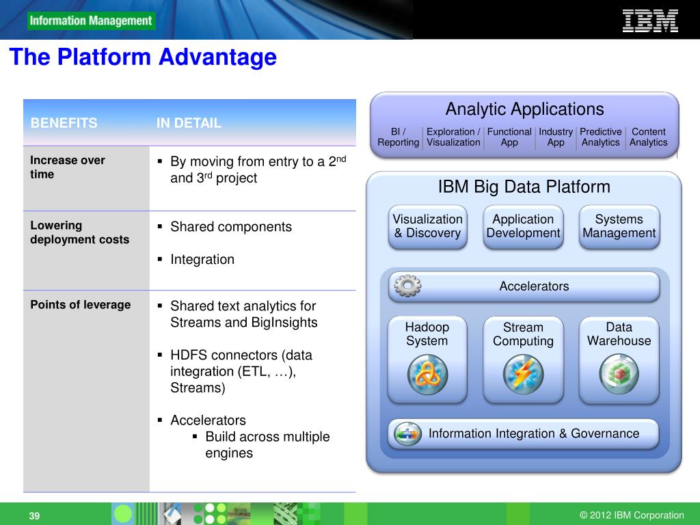Click the Stream Computing lightning icon
This screenshot has height=525, width=700.
[523, 374]
